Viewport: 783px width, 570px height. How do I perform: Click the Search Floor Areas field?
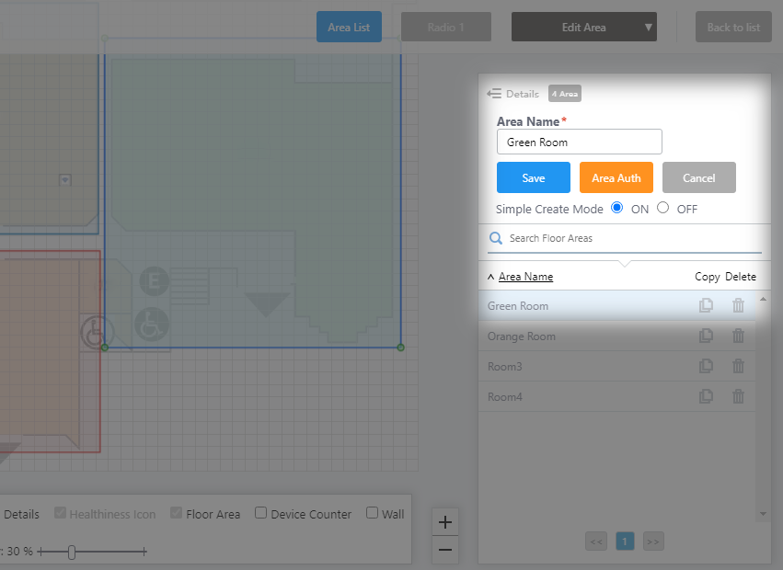point(630,238)
